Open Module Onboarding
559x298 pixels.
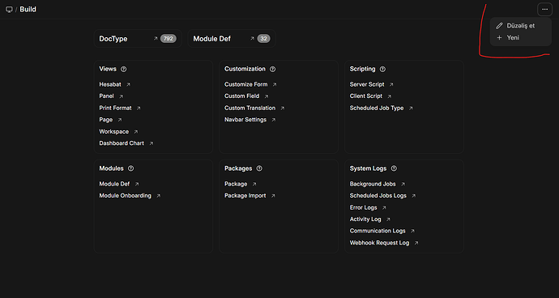[x=125, y=196]
